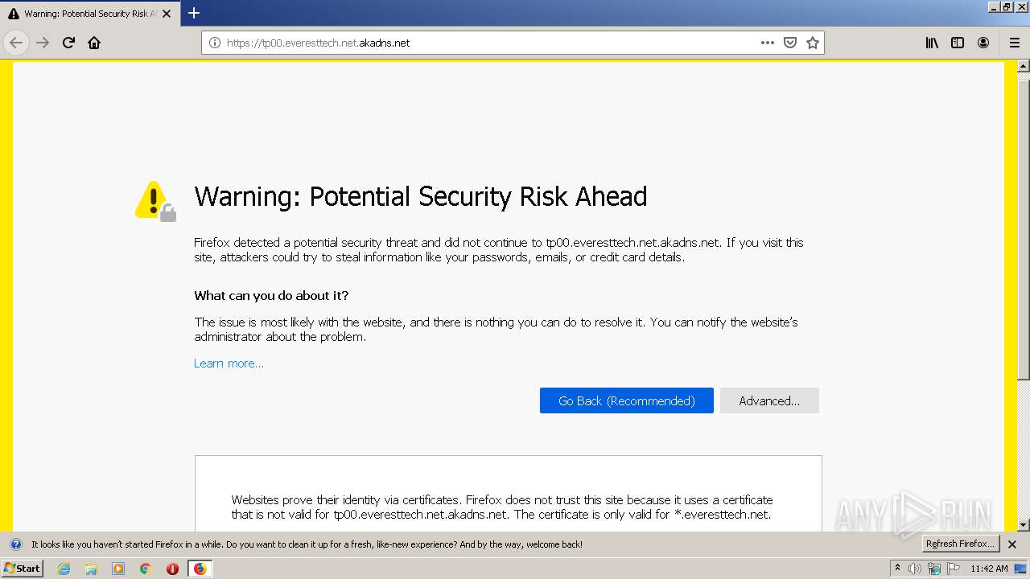1030x579 pixels.
Task: Dismiss the refresh Firefox notification bar
Action: click(1012, 544)
